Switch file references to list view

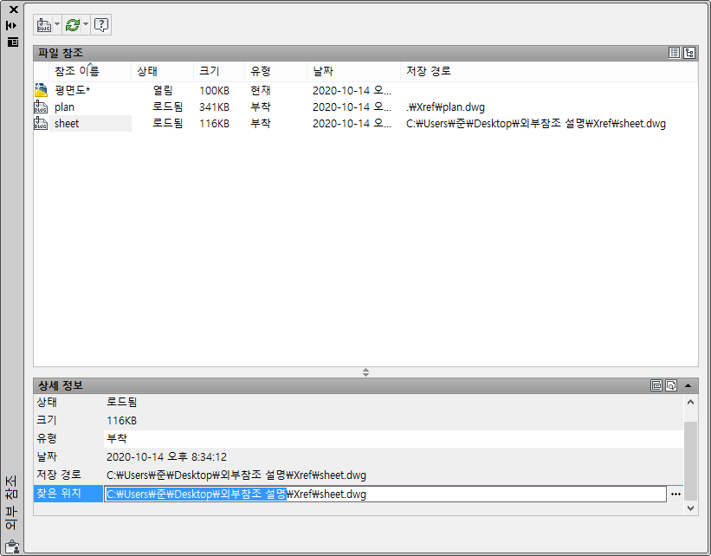coord(674,53)
